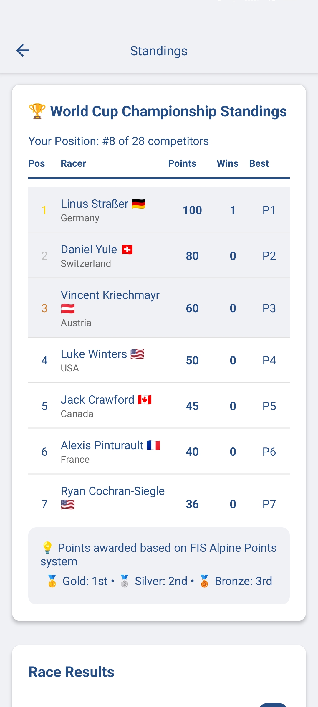Select the Points column header

click(182, 163)
